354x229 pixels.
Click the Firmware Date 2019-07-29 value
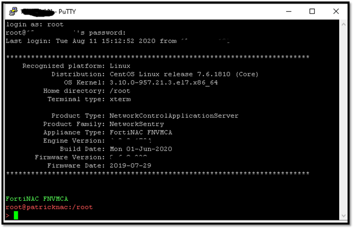coord(130,166)
